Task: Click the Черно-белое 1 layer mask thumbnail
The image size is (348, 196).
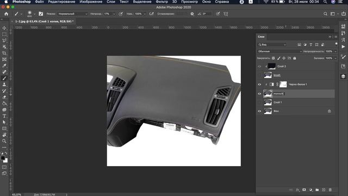Action: pyautogui.click(x=283, y=84)
